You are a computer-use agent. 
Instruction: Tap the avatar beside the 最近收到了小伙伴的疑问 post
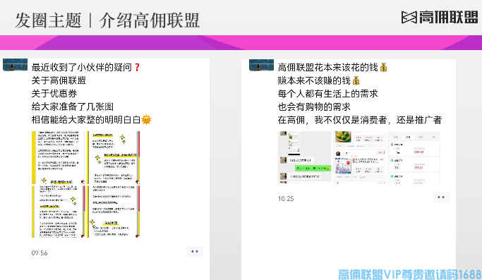click(x=15, y=65)
